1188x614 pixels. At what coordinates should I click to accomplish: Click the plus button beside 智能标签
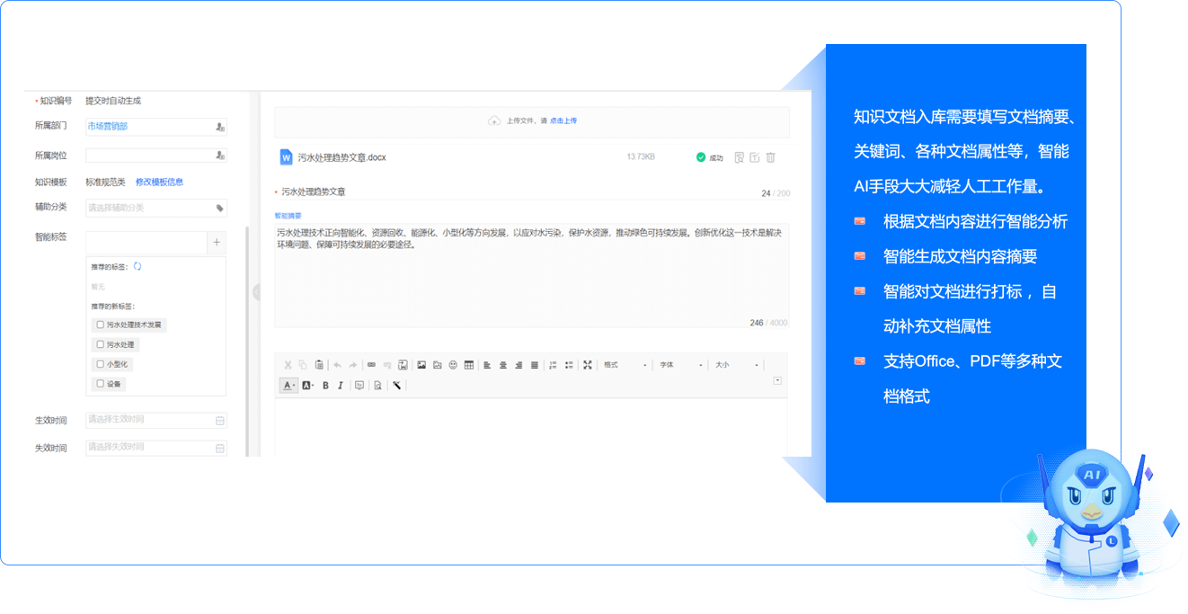(x=217, y=243)
